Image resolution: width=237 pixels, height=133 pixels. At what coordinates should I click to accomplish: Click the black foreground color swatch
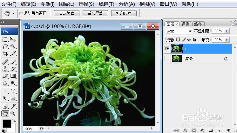(x=7, y=123)
